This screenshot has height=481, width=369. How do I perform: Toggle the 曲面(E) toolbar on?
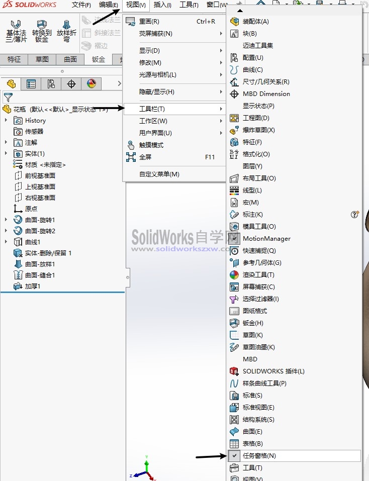pos(294,432)
